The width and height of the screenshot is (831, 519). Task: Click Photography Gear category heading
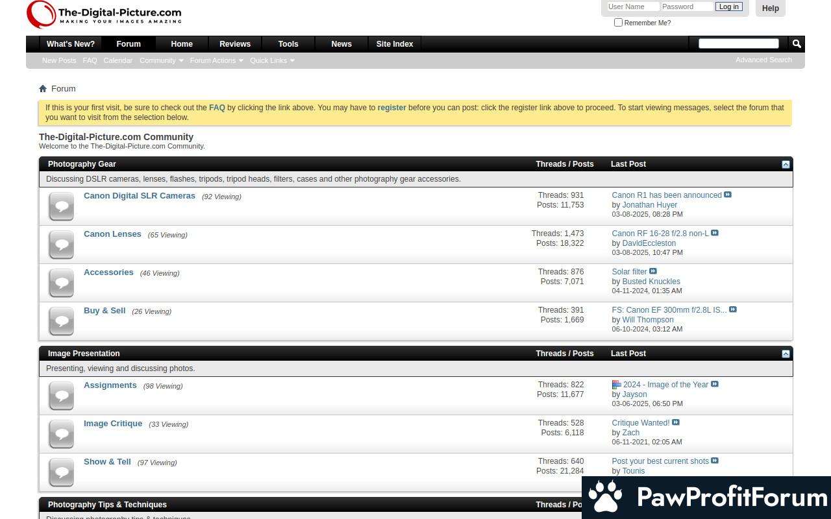(82, 164)
